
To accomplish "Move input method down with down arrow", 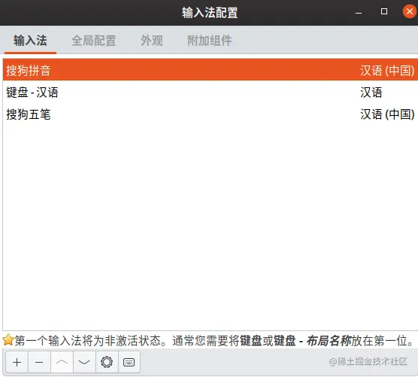I will [x=84, y=362].
